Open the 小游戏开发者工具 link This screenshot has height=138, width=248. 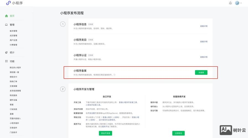(93, 105)
